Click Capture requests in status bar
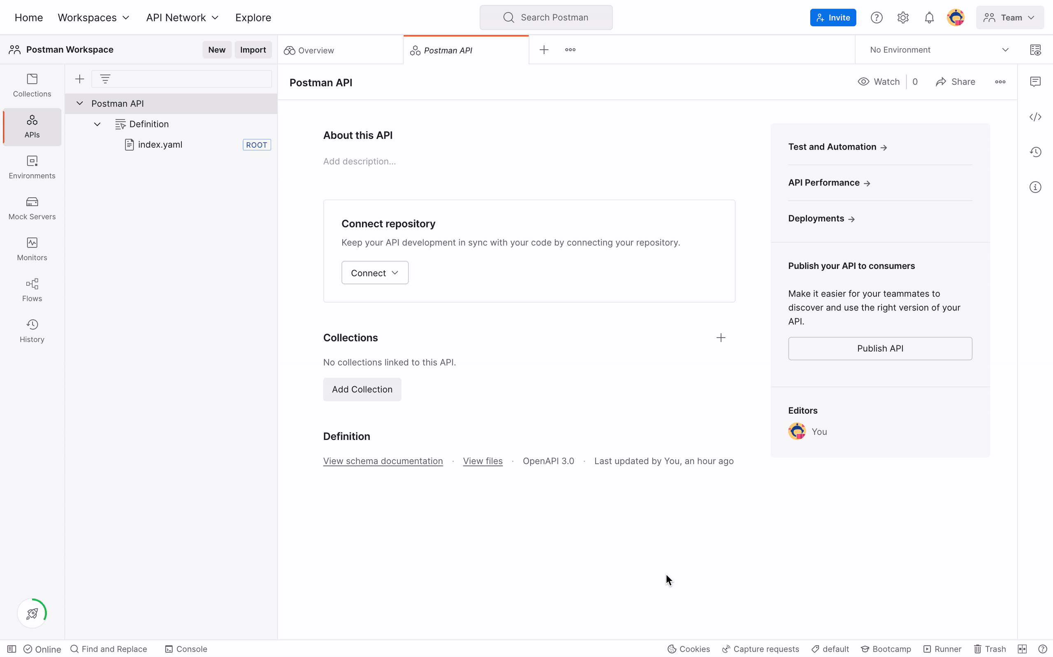The height and width of the screenshot is (657, 1053). (x=760, y=649)
